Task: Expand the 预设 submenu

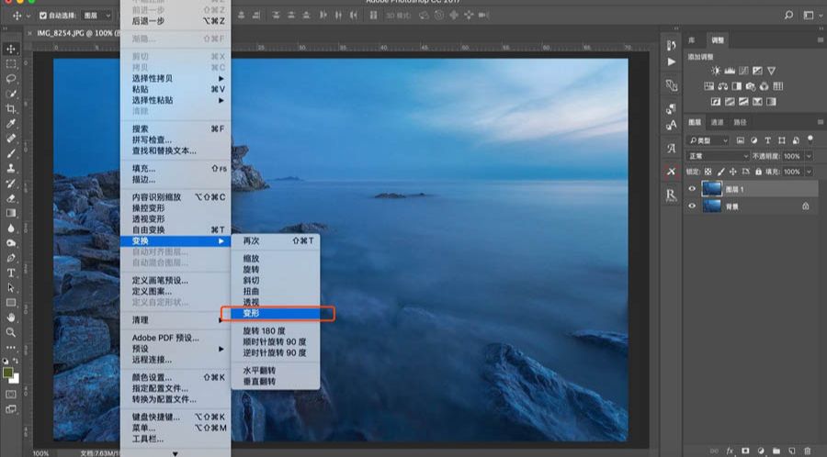Action: pos(176,349)
